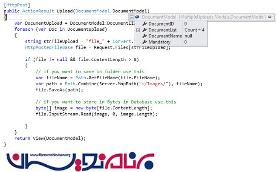Image resolution: width=277 pixels, height=172 pixels.
Task: Click the "~/Images/" string literal
Action: (153, 83)
